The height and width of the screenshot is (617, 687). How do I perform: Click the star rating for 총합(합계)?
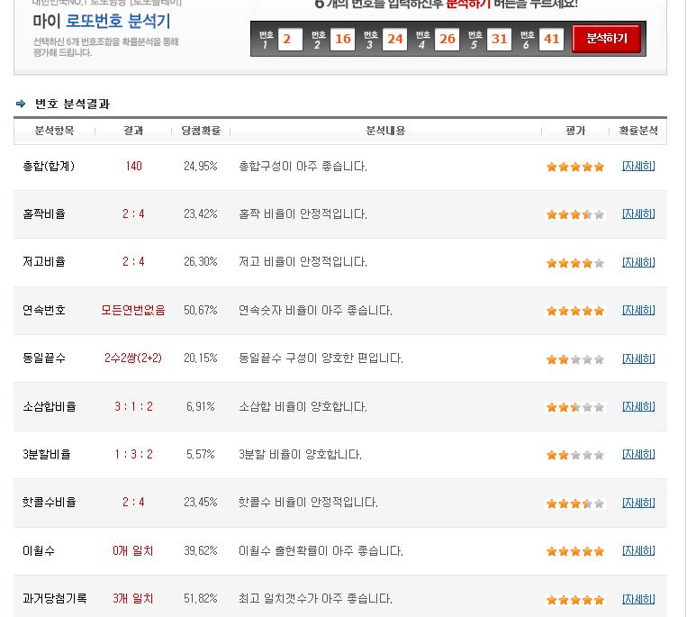pos(574,167)
